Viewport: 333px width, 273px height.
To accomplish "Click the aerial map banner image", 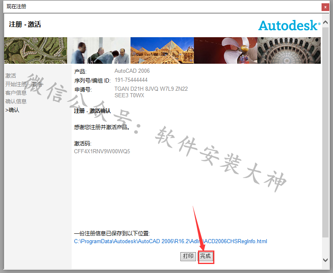I will 36,51.
